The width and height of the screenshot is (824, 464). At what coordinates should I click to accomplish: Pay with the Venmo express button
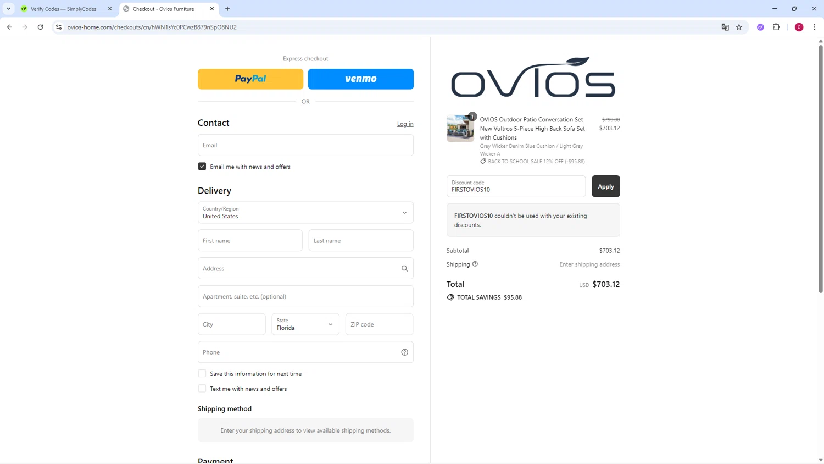(x=361, y=79)
